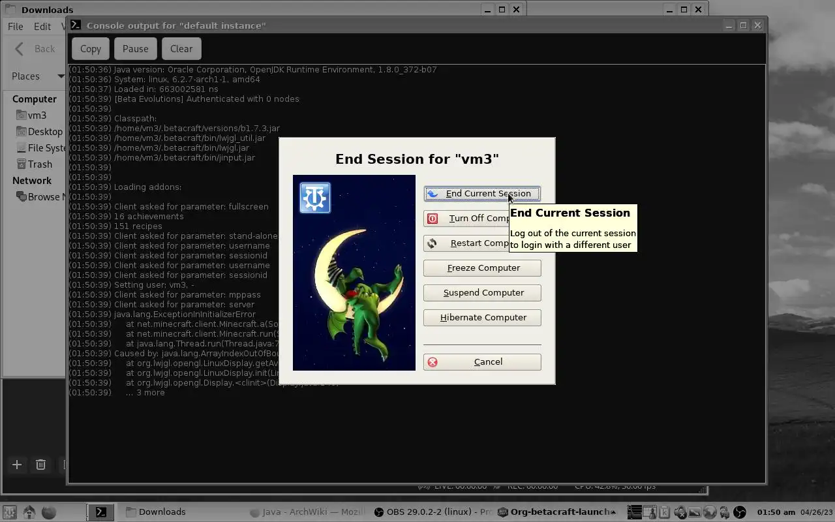Click the network computers tray icon
Viewport: 835px width, 522px height.
724,512
